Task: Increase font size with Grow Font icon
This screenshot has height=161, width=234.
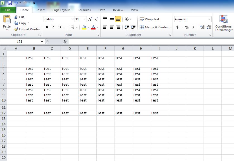Action: (90, 19)
